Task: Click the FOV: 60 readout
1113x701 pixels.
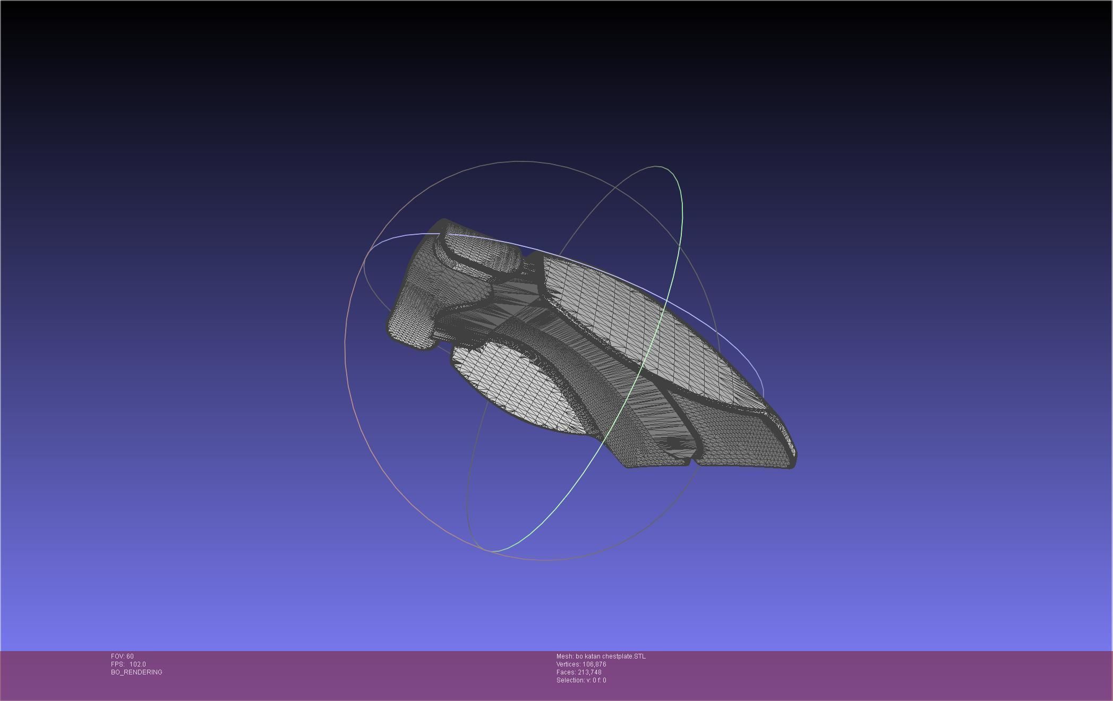Action: point(122,656)
